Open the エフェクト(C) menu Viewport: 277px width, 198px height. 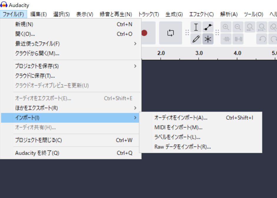point(201,14)
